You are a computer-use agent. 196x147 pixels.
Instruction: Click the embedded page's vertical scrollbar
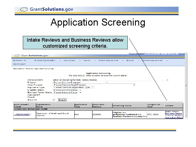[186, 85]
